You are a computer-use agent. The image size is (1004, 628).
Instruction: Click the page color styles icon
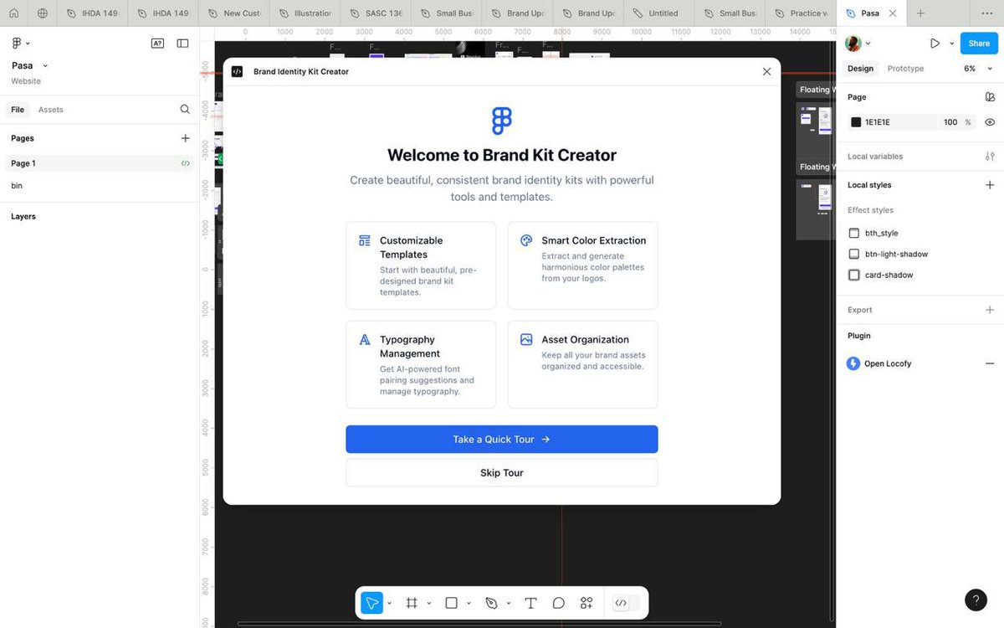click(x=990, y=97)
